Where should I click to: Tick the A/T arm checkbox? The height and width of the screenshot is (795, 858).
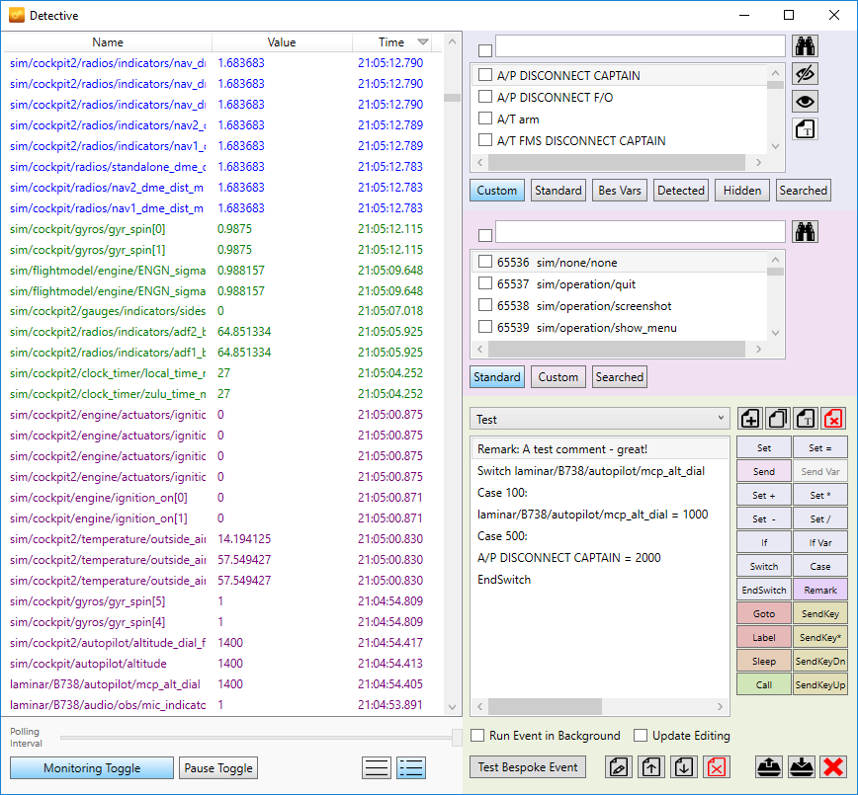point(484,119)
